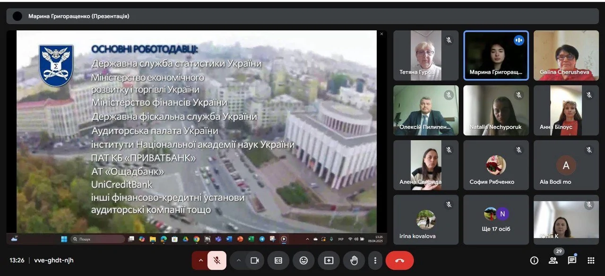This screenshot has width=605, height=276.
Task: Open the 'Ще 17 осіб' tile
Action: 496,220
